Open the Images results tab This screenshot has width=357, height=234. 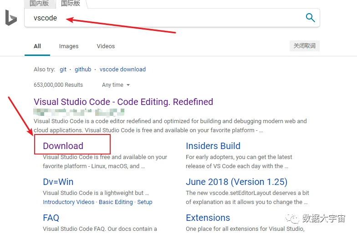(69, 46)
